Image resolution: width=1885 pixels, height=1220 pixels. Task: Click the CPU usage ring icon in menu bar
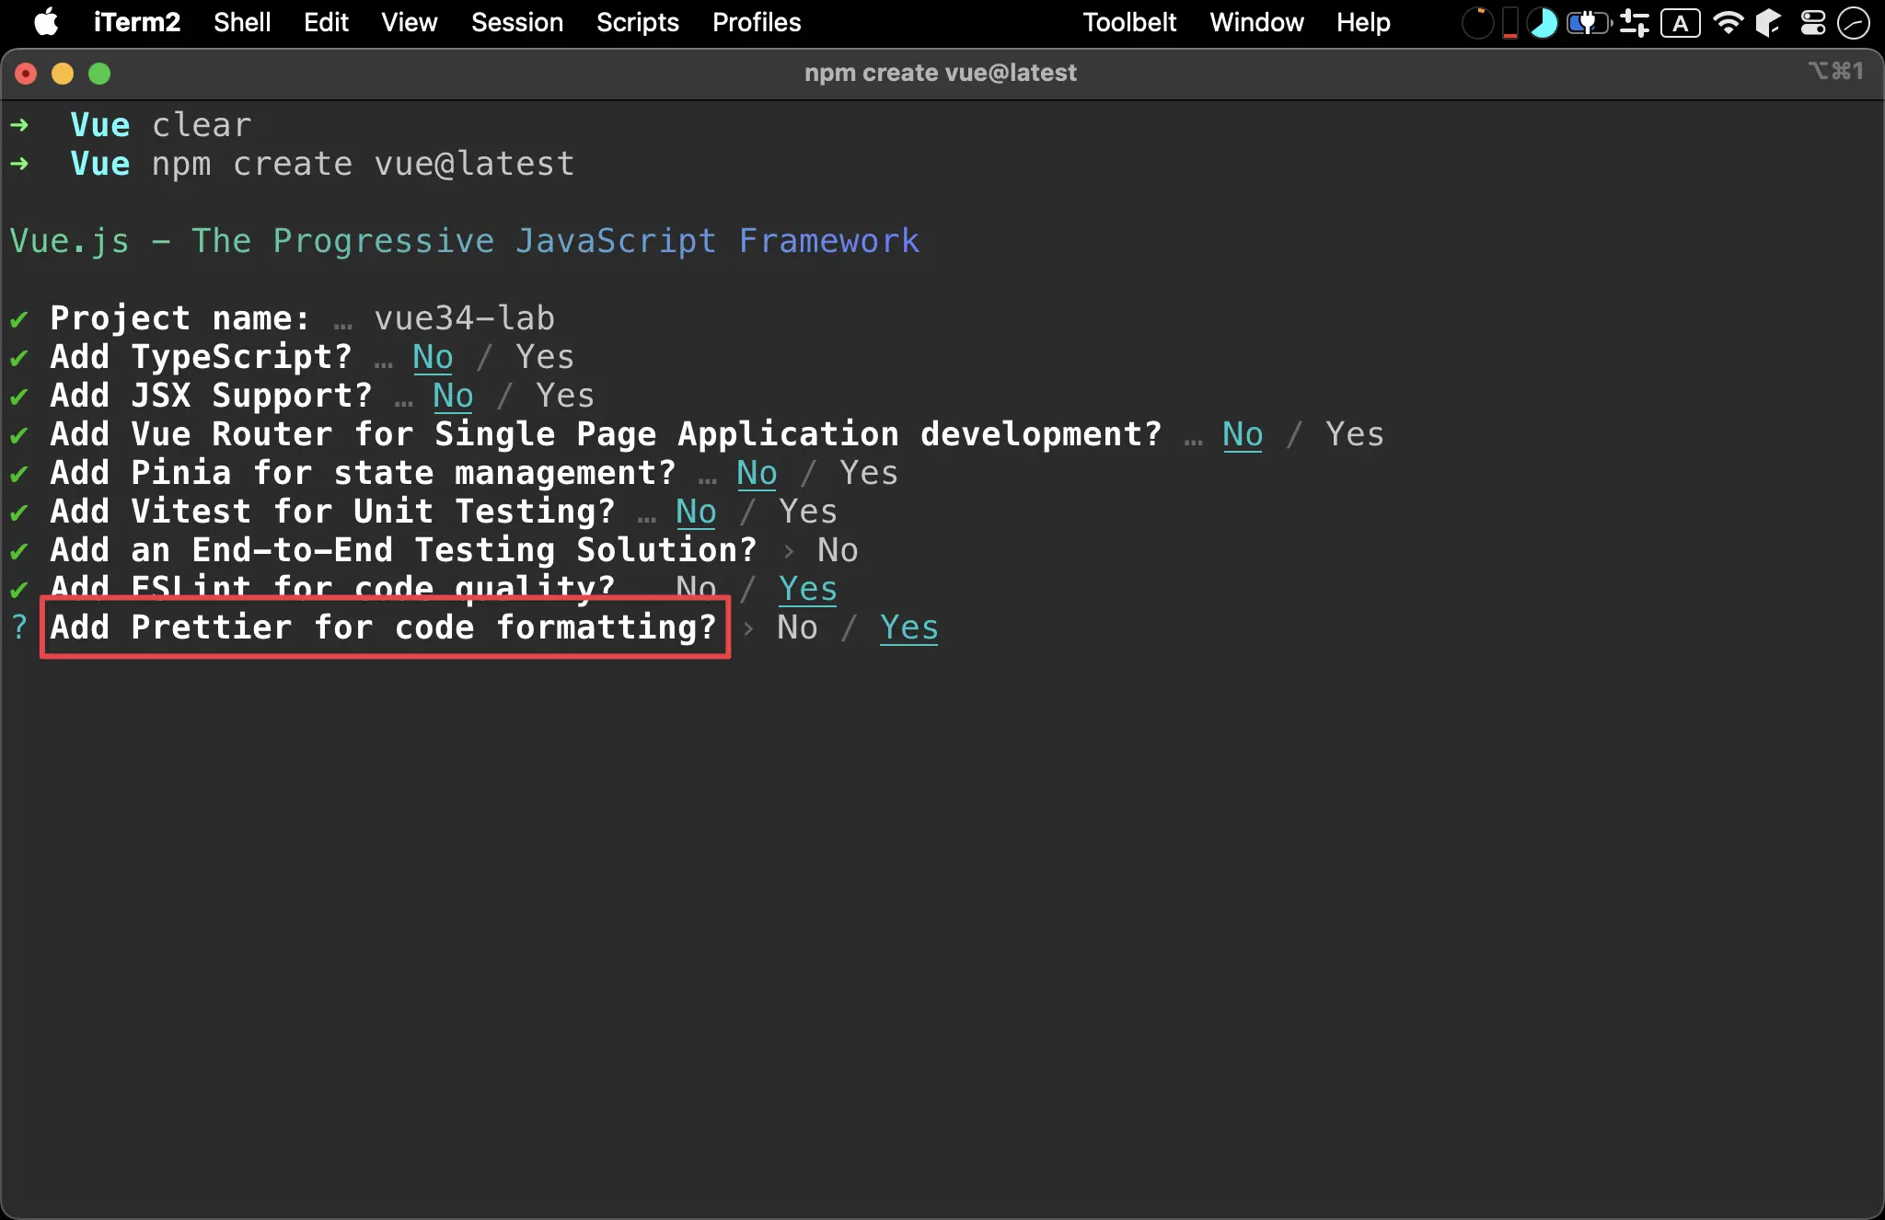point(1477,22)
